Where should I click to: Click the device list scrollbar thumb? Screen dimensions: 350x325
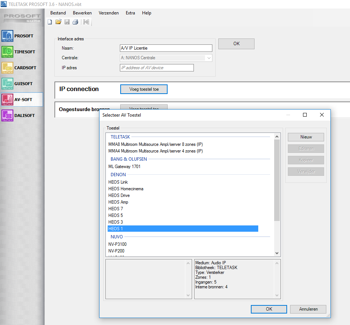[x=277, y=180]
